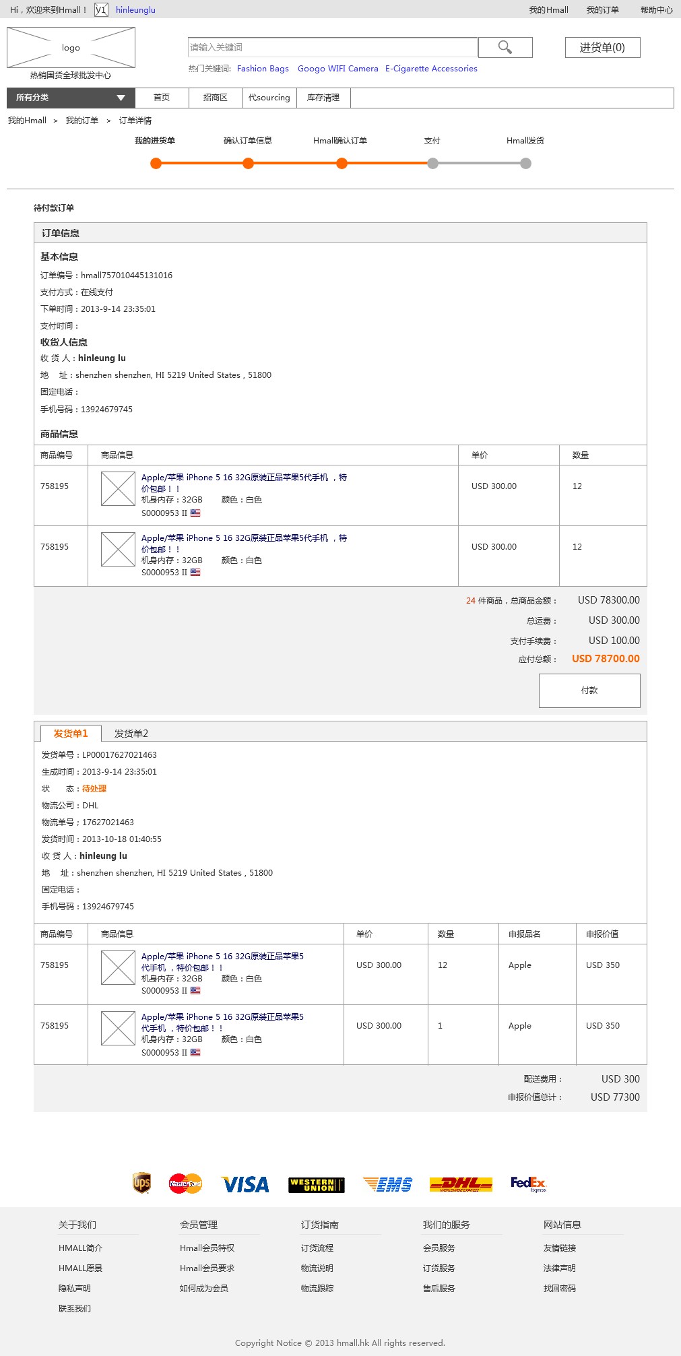The height and width of the screenshot is (1356, 681).
Task: Click the DHL shipping logo
Action: (x=461, y=1184)
